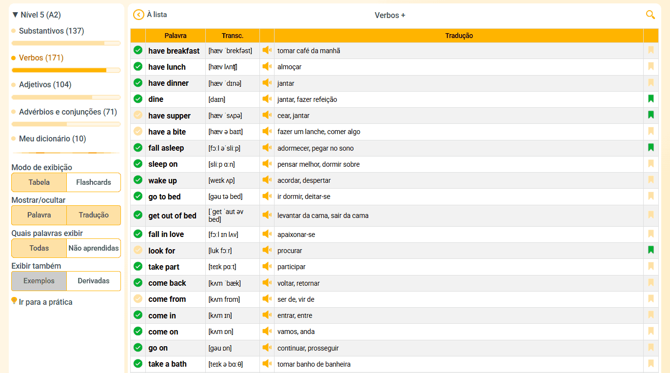
Task: Play audio for 'take a bath'
Action: point(267,364)
